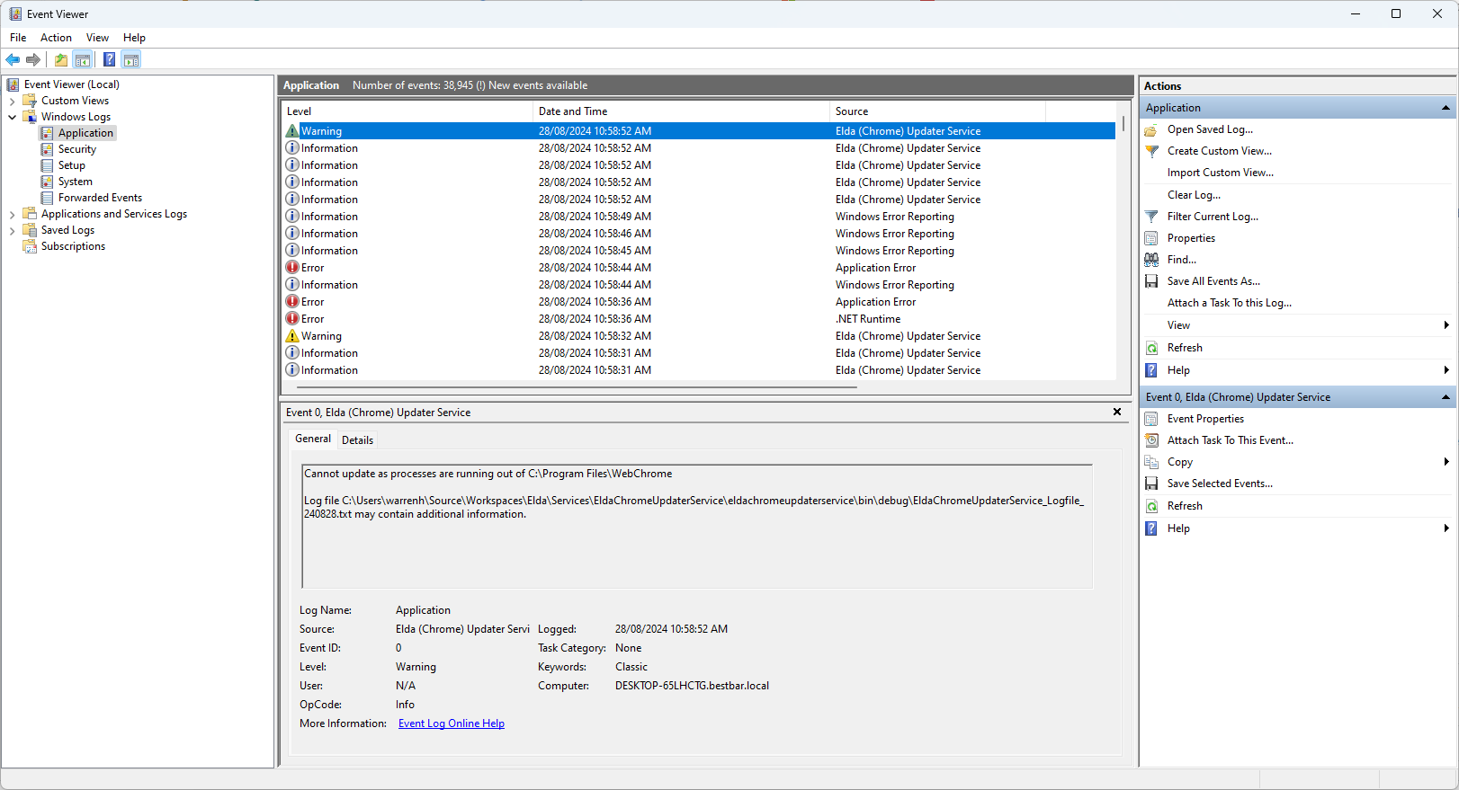Click the Find binoculars icon
The image size is (1459, 790).
coord(1151,260)
